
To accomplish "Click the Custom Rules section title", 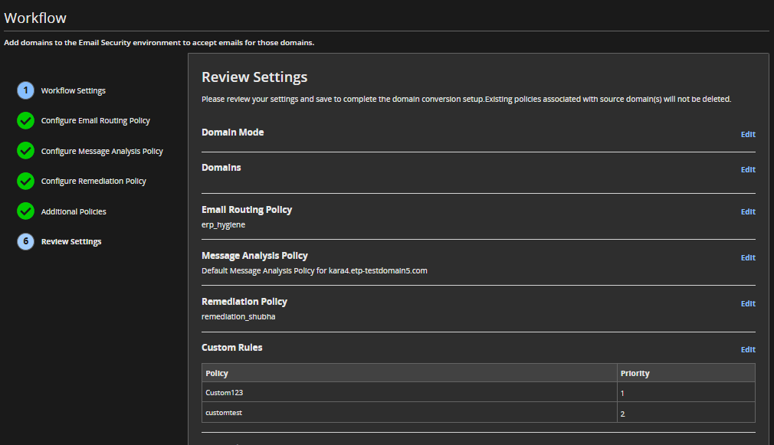I will point(232,347).
